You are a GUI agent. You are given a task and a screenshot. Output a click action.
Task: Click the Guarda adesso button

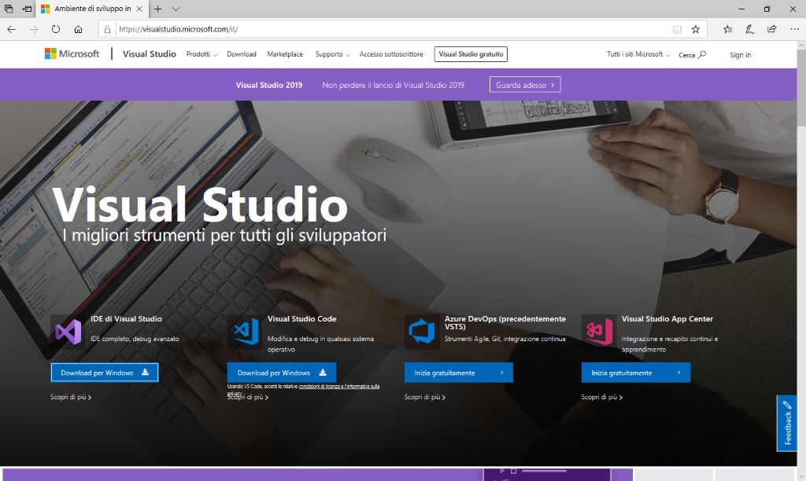[x=525, y=85]
